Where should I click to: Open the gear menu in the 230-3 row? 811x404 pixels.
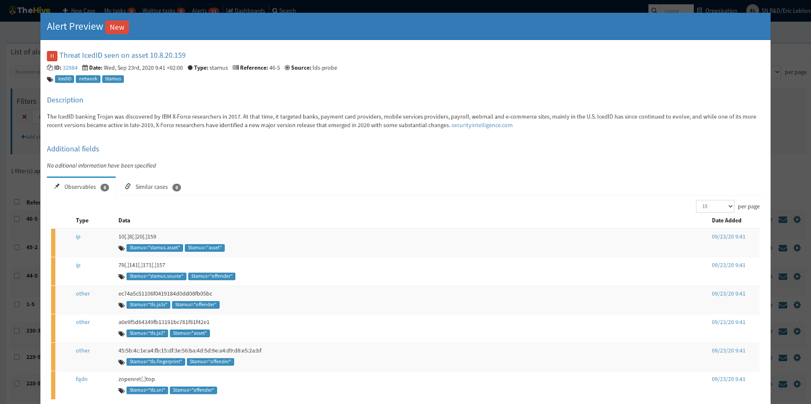(x=797, y=331)
